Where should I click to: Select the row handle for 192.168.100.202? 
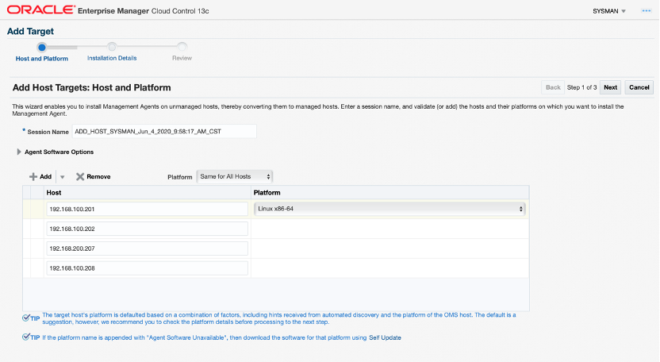(x=26, y=229)
